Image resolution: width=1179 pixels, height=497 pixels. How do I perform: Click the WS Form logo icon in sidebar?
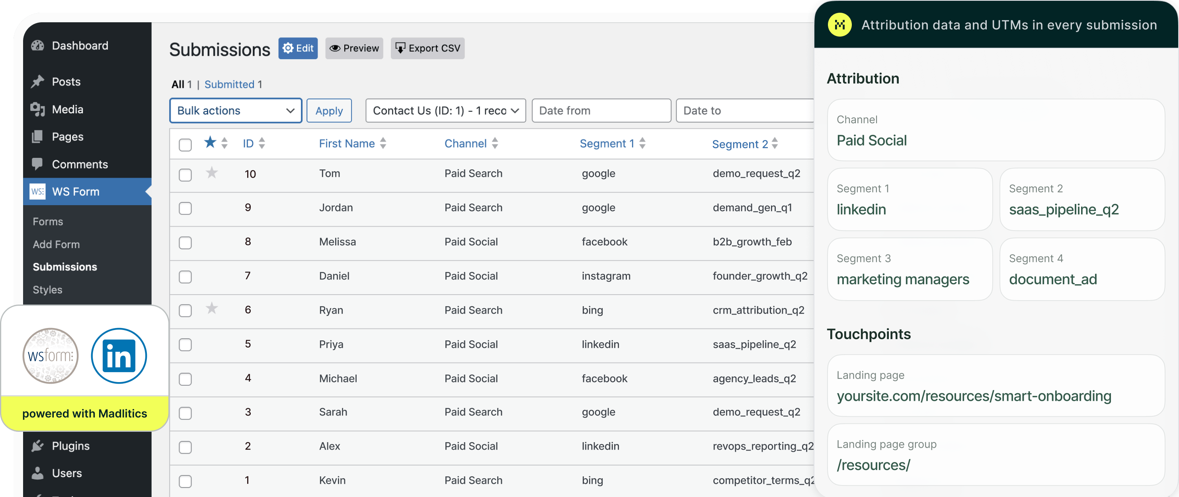(x=37, y=191)
